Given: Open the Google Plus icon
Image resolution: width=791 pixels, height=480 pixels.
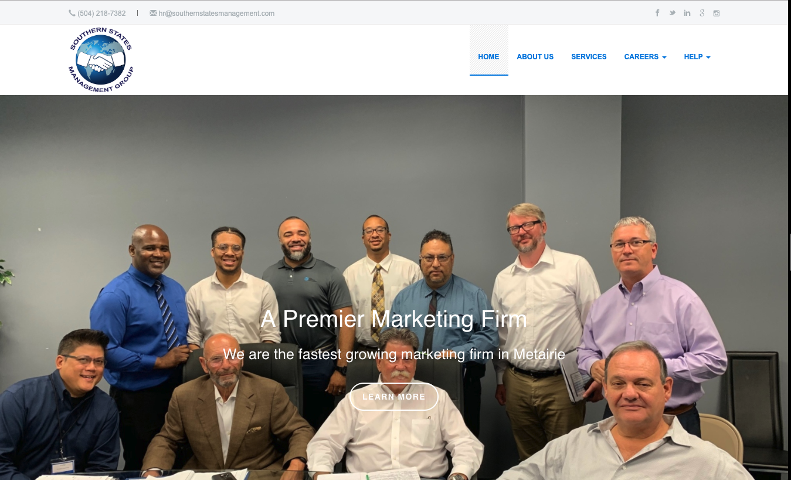Looking at the screenshot, I should tap(702, 13).
